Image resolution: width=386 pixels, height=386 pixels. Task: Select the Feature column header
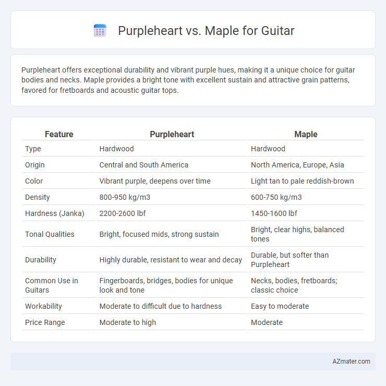pyautogui.click(x=59, y=134)
